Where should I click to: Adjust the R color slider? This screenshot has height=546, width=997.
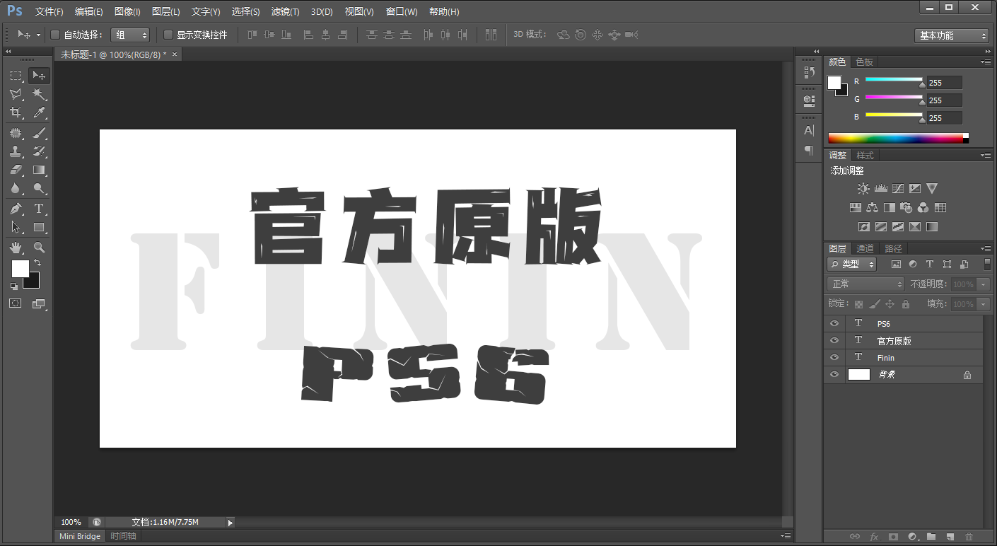pos(894,81)
